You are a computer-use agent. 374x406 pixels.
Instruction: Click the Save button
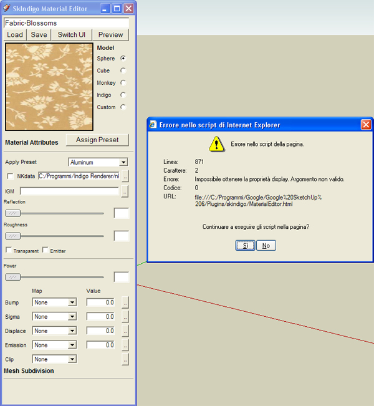[x=39, y=35]
